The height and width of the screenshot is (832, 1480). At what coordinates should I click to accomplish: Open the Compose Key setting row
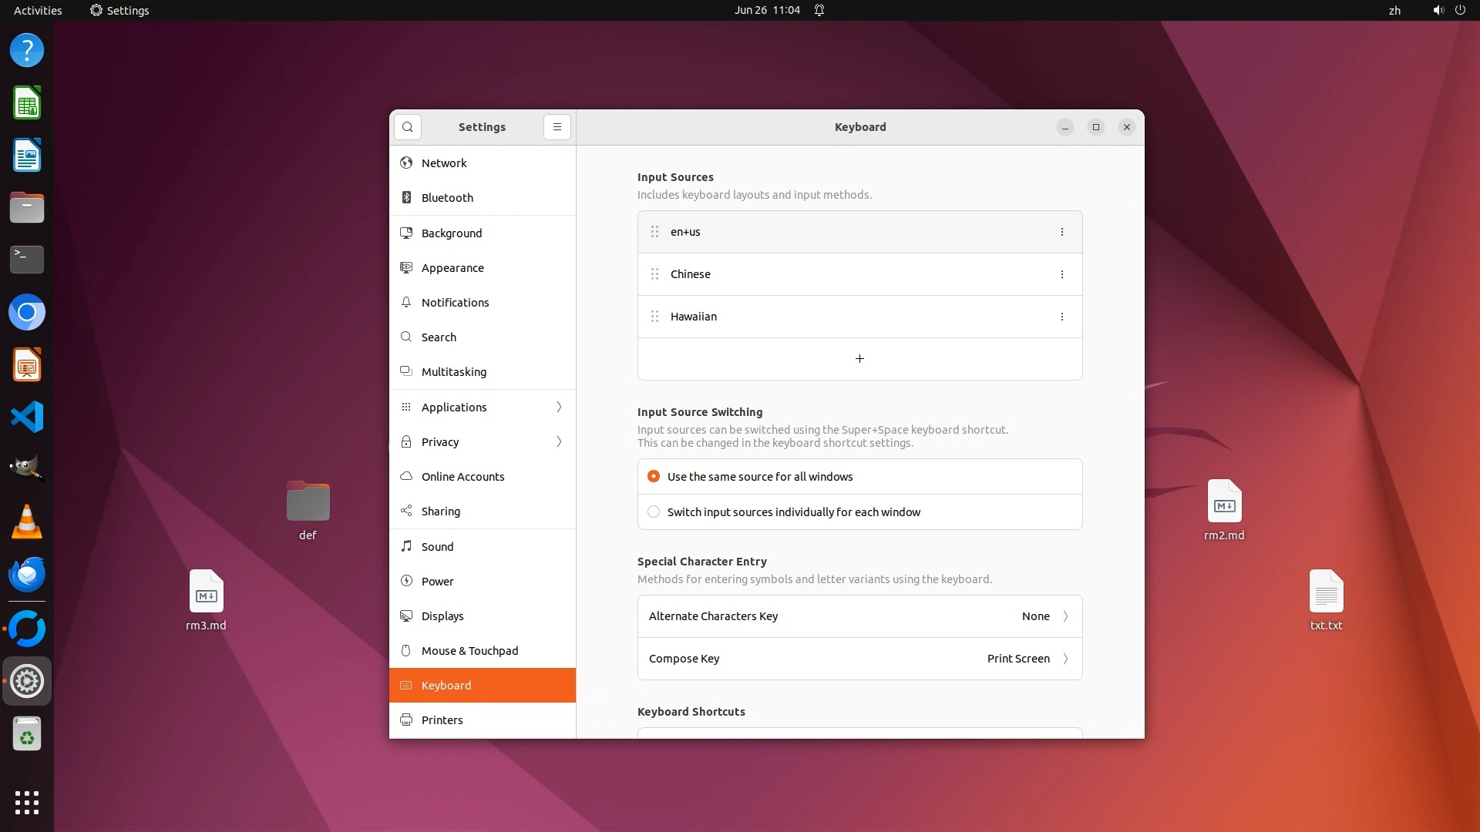(x=859, y=659)
